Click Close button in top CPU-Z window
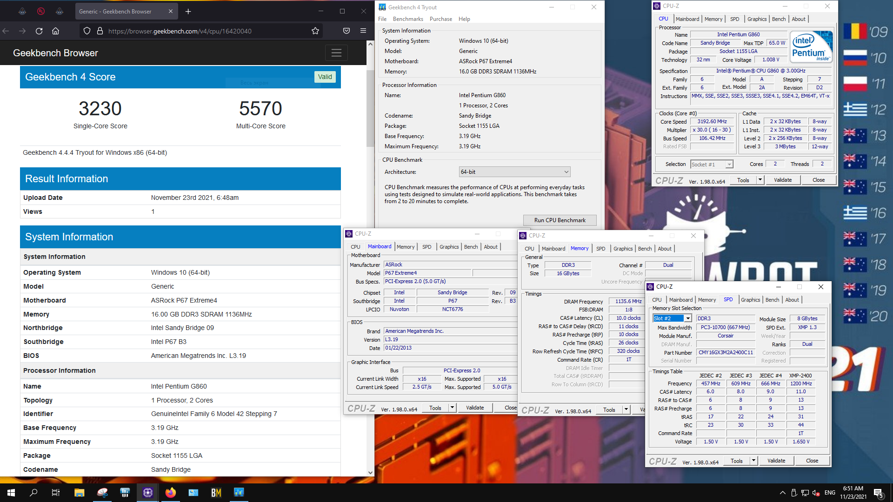893x502 pixels. coord(819,180)
